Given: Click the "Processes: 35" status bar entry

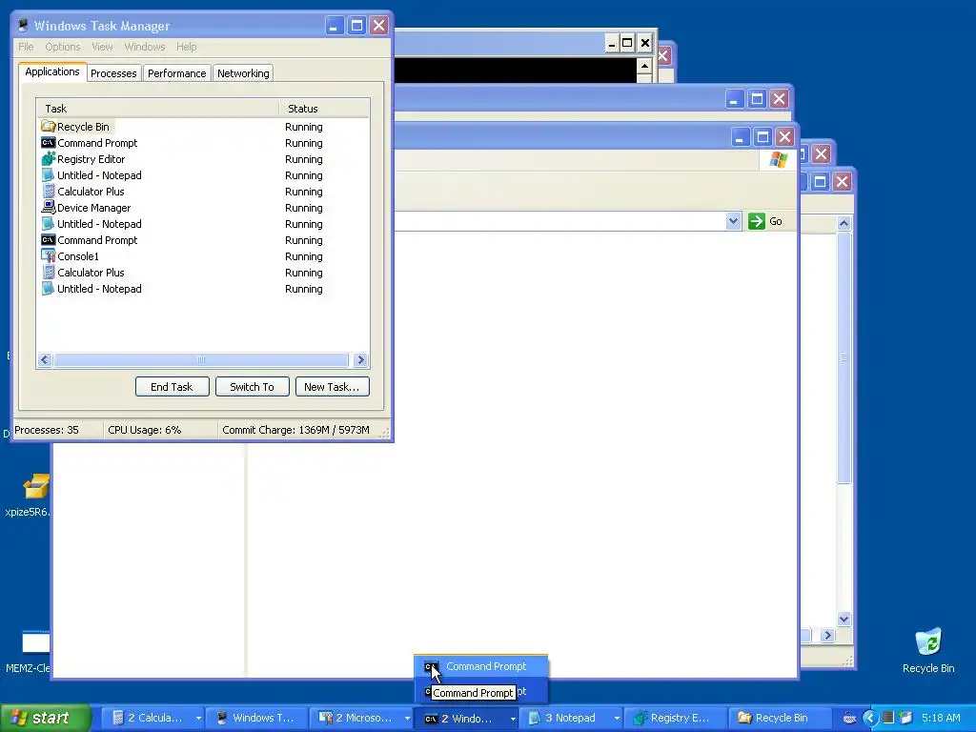Looking at the screenshot, I should pos(47,430).
